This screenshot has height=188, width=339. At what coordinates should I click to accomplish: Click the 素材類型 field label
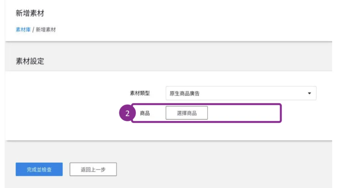(140, 93)
